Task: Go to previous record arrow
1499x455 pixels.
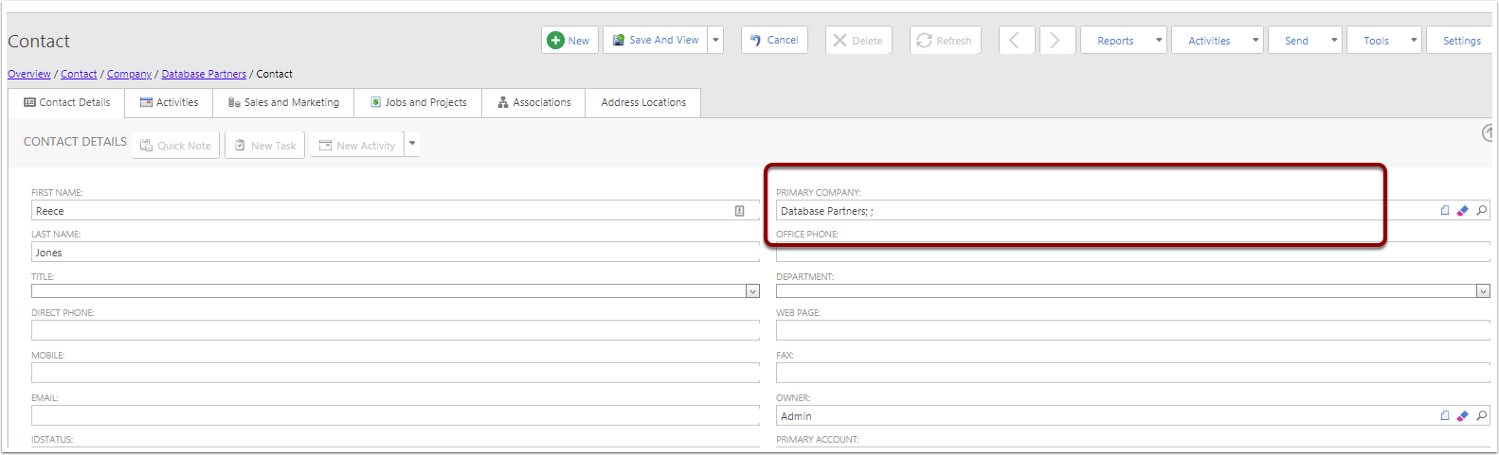Action: click(x=1016, y=40)
